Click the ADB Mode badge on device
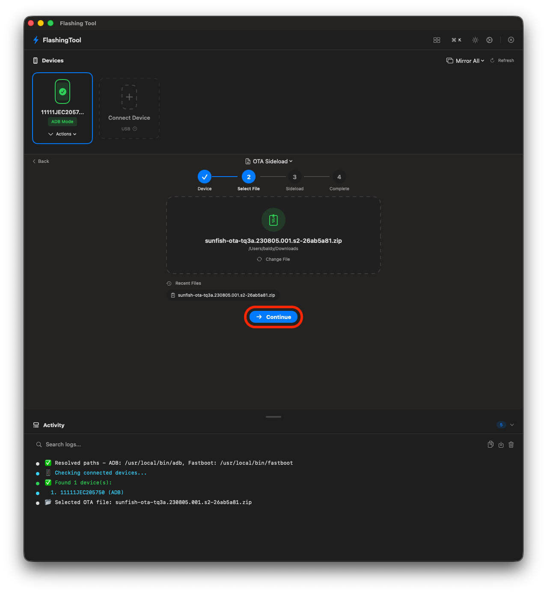547x593 pixels. point(62,121)
